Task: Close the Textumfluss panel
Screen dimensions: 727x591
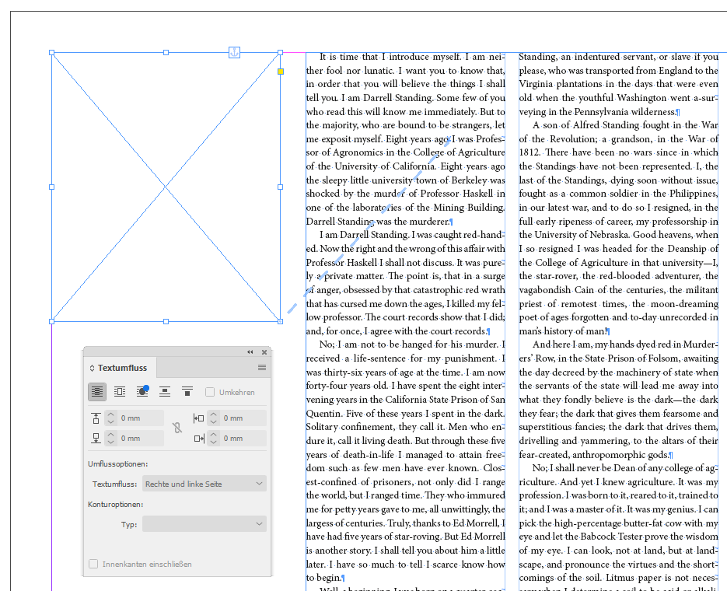Action: coord(264,351)
